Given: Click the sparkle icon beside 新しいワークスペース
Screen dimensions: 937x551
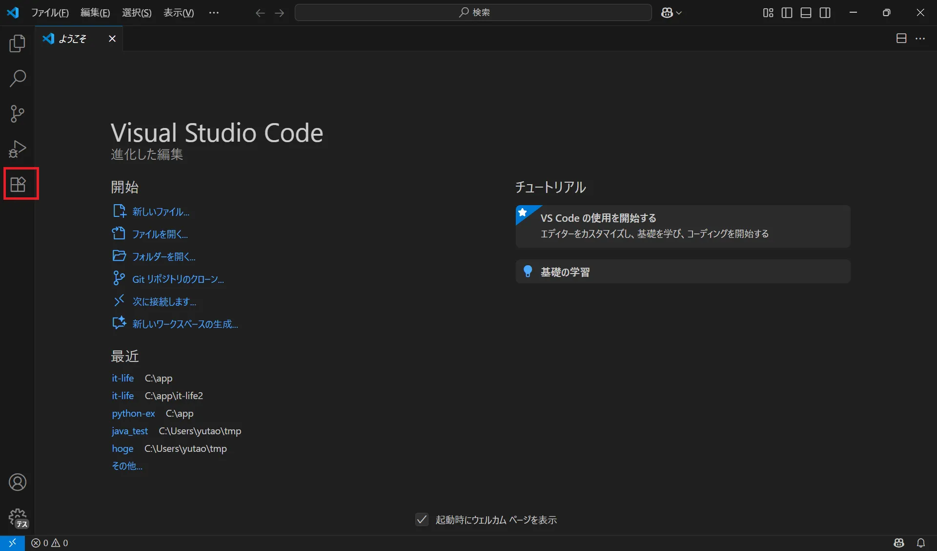Looking at the screenshot, I should coord(119,323).
